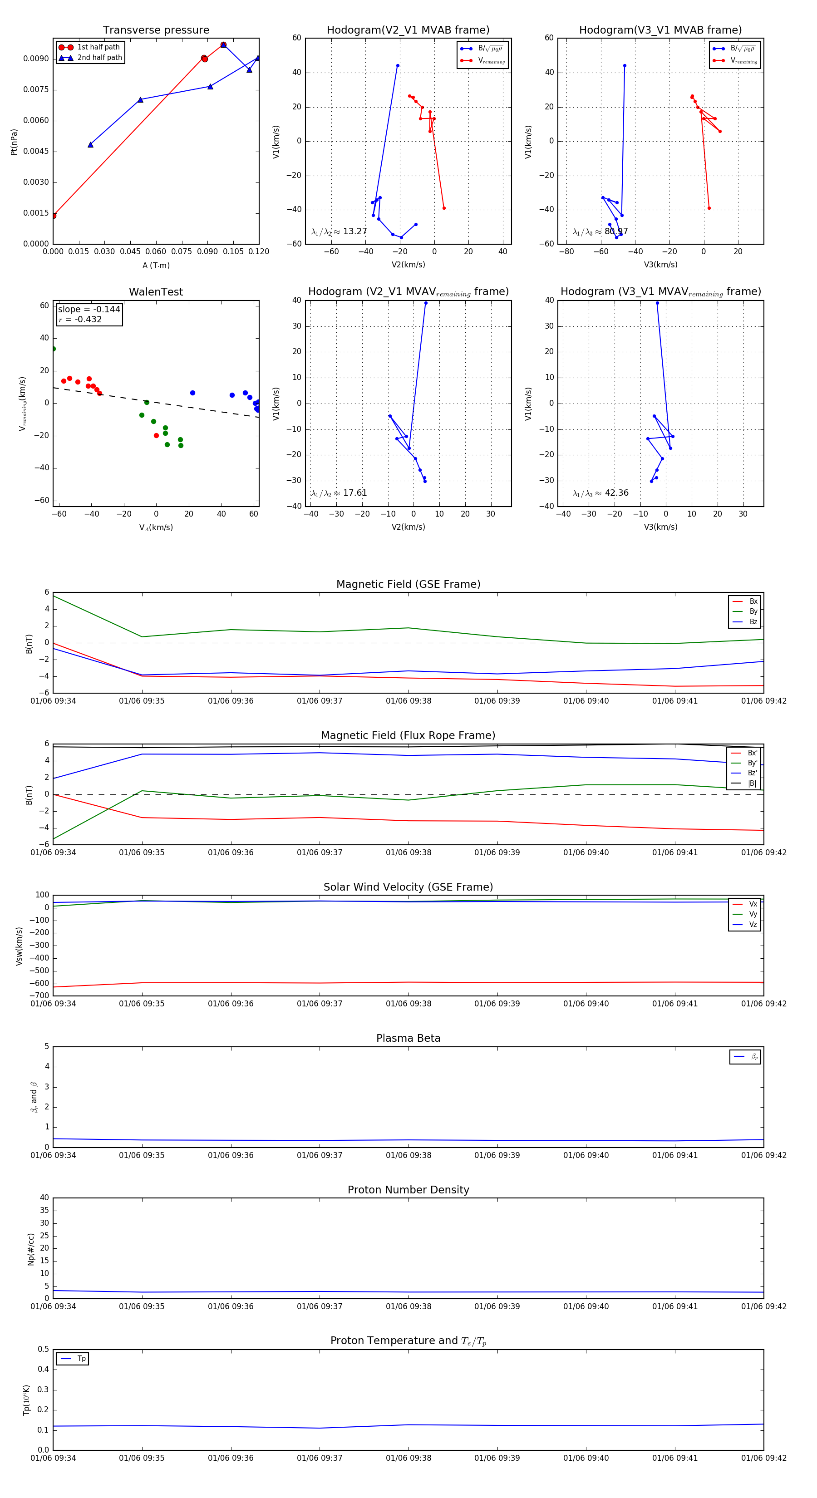
Task: Click "01/06 09:42" tick under Proton Temperature plot
Action: 763,1458
